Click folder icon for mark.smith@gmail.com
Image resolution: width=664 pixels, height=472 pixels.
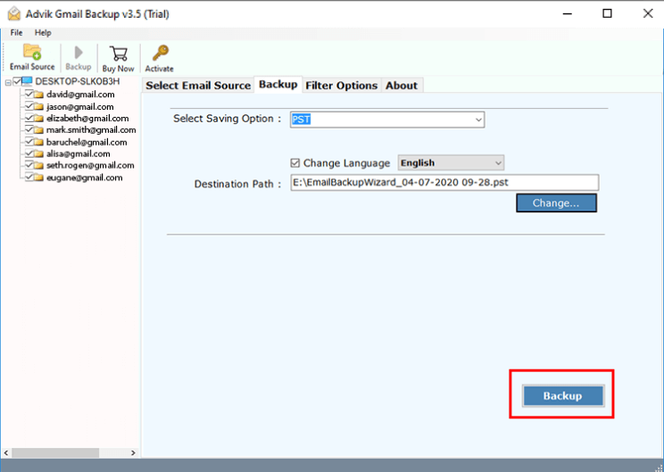coord(38,130)
